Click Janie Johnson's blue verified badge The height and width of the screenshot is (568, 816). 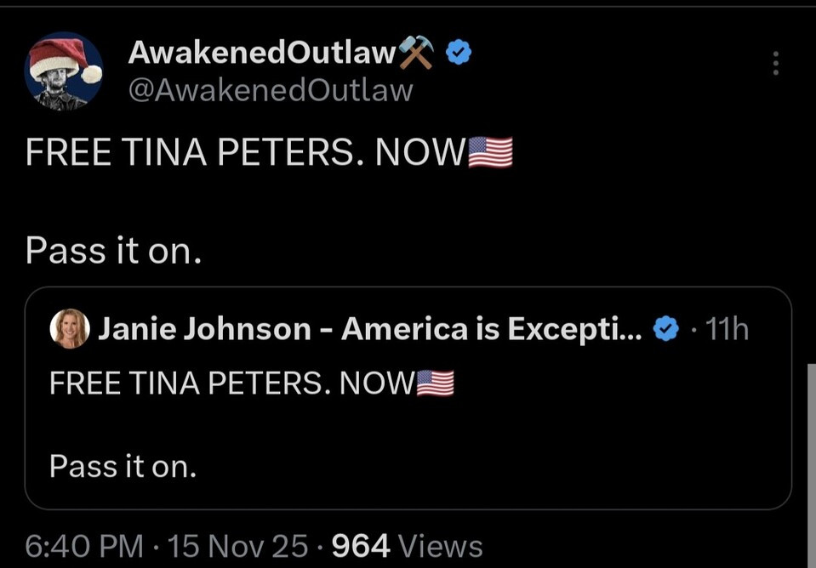(665, 329)
